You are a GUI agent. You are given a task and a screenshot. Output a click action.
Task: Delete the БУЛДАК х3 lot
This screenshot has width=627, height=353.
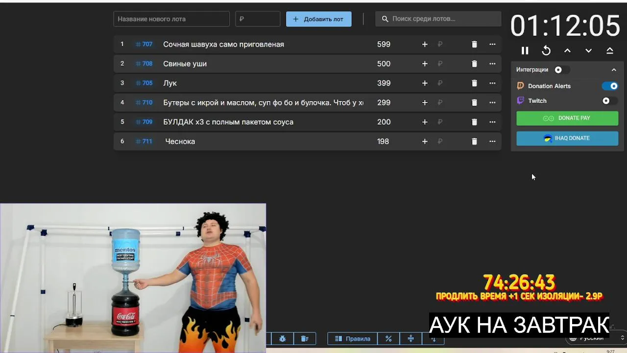474,122
